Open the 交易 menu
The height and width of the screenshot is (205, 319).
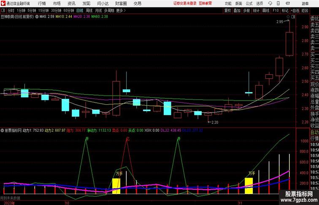(x=137, y=3)
